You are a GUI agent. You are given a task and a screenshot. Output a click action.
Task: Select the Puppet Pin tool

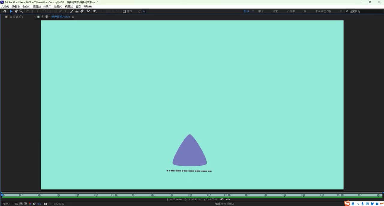pos(94,11)
